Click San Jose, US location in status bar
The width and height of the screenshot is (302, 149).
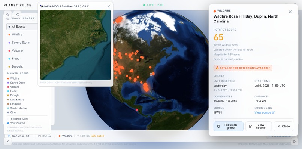pos(21,136)
